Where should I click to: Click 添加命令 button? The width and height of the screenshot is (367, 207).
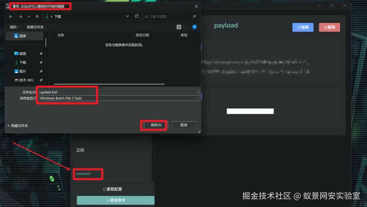click(x=116, y=200)
